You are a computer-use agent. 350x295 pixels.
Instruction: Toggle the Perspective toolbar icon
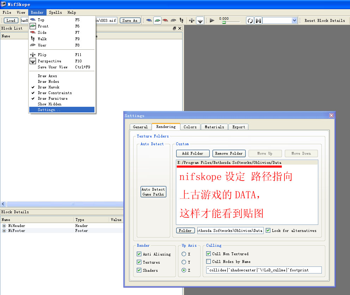click(x=200, y=20)
